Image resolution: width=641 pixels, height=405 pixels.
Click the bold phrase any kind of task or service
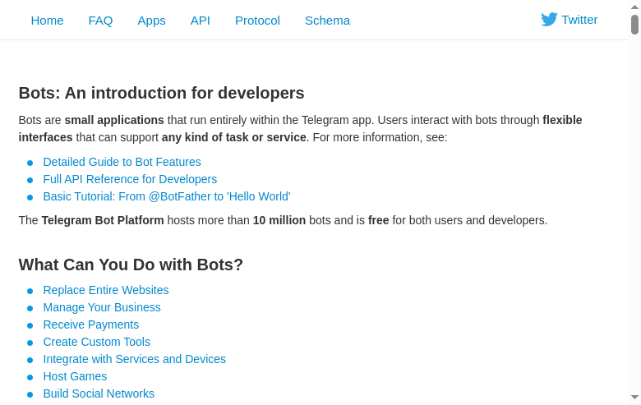click(x=234, y=137)
